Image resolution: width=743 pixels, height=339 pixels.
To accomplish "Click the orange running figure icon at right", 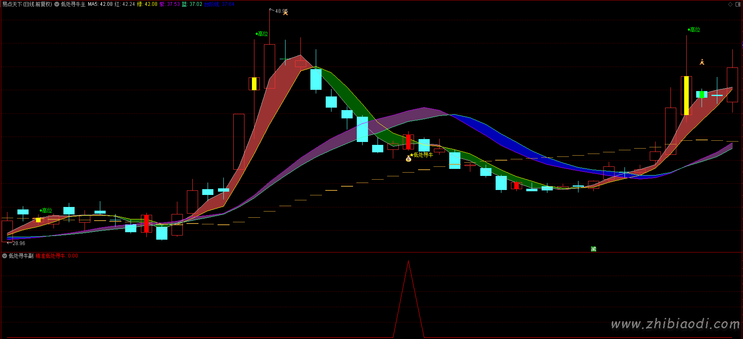I will coord(702,62).
